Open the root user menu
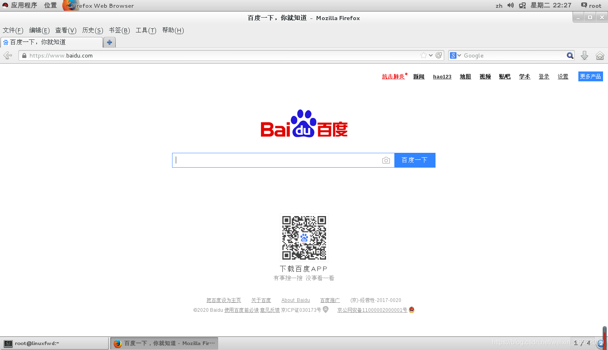Screen dimensions: 608x350 point(591,5)
